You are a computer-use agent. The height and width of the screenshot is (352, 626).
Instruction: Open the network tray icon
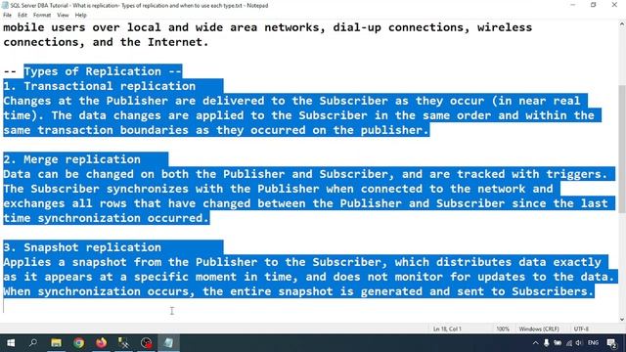tap(569, 343)
